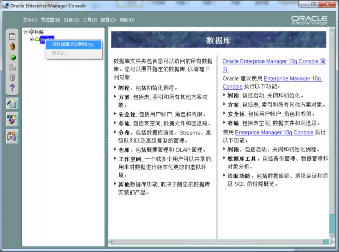Choose 查找(F)... in context menu

pos(74,53)
